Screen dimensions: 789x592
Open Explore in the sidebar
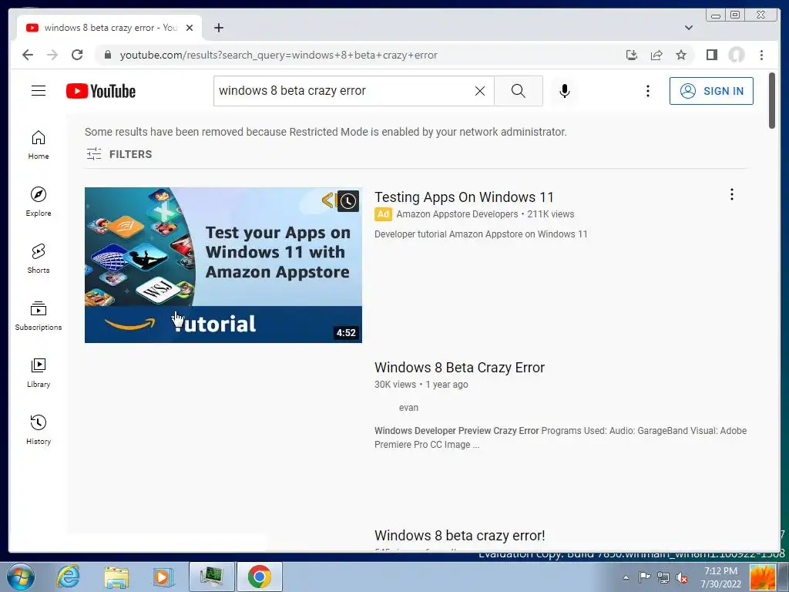39,202
